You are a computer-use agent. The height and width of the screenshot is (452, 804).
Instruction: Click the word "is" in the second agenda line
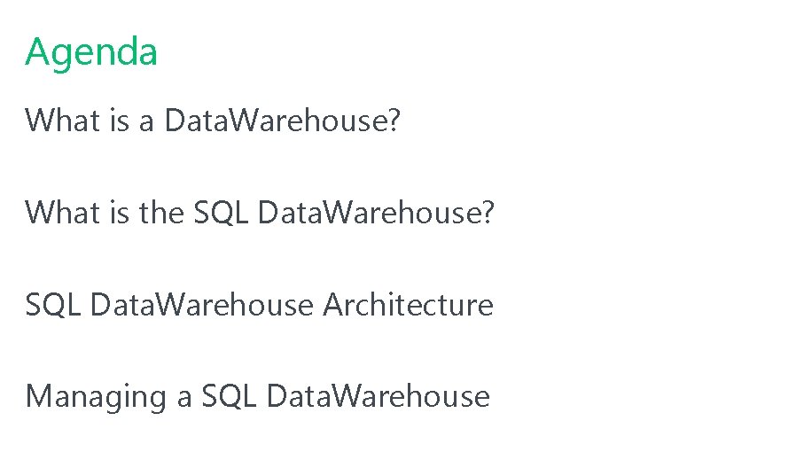pos(119,212)
